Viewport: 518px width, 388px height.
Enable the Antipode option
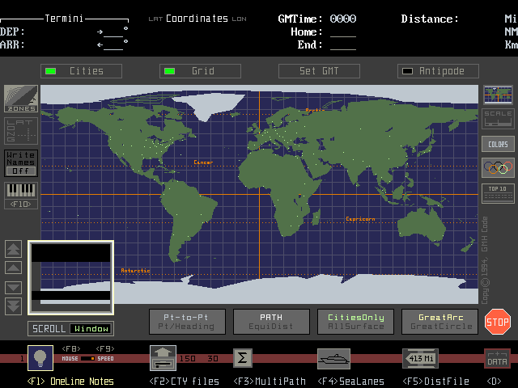click(438, 71)
